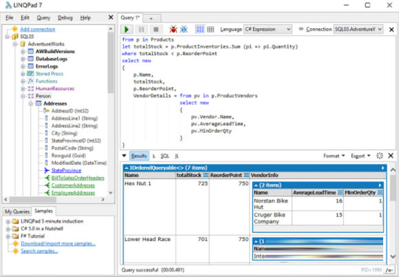Image resolution: width=399 pixels, height=277 pixels.
Task: Open the File menu
Action: [x=9, y=18]
